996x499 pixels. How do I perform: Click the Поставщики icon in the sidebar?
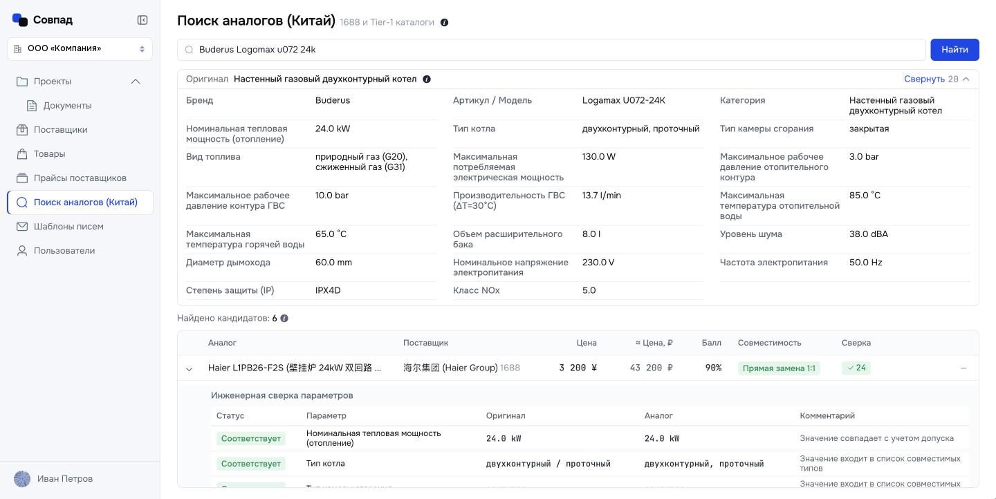22,130
